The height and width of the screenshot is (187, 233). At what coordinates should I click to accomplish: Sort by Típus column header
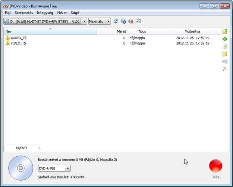[x=151, y=31]
